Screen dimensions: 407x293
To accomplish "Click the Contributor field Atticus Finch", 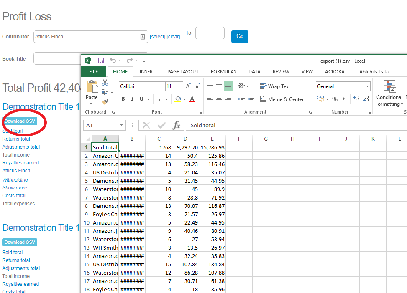I will coord(91,37).
